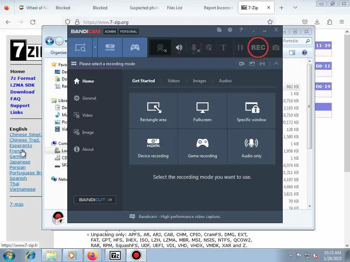Open Firefox hamburger menu
The image size is (350, 262).
pos(342,22)
